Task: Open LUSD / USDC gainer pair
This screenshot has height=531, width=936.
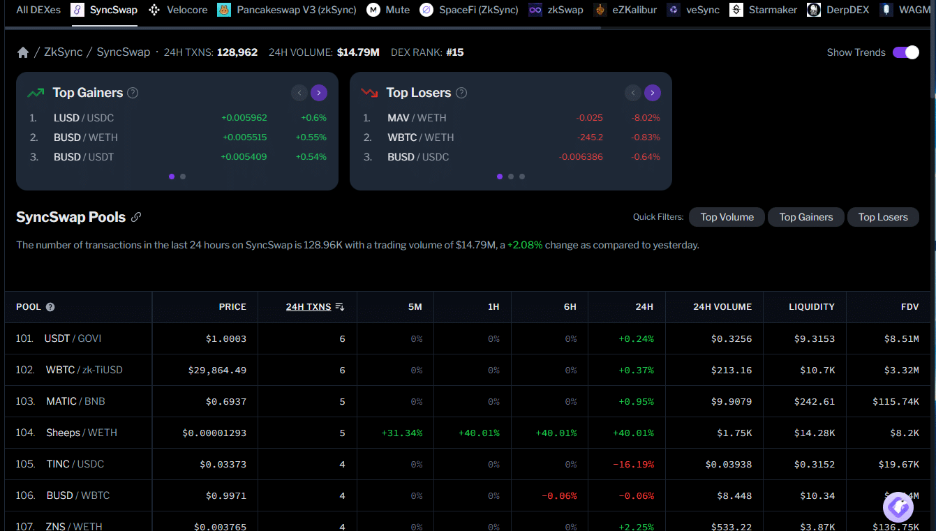Action: [x=84, y=118]
